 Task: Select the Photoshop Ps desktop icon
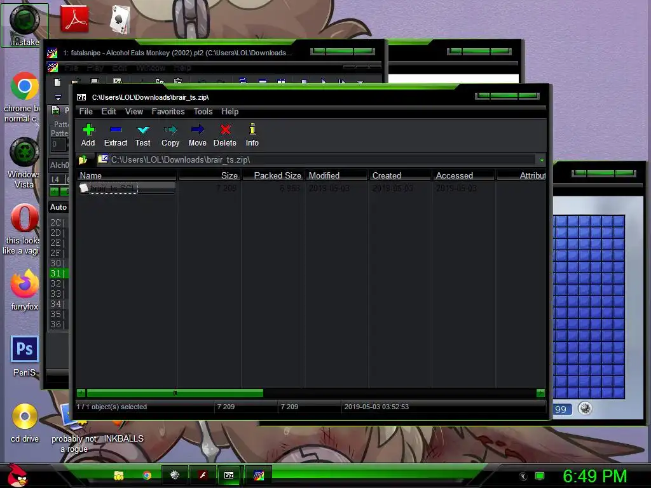[x=24, y=356]
